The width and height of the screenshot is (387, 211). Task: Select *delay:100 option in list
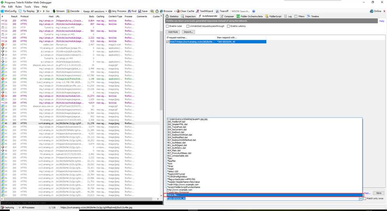(x=264, y=172)
